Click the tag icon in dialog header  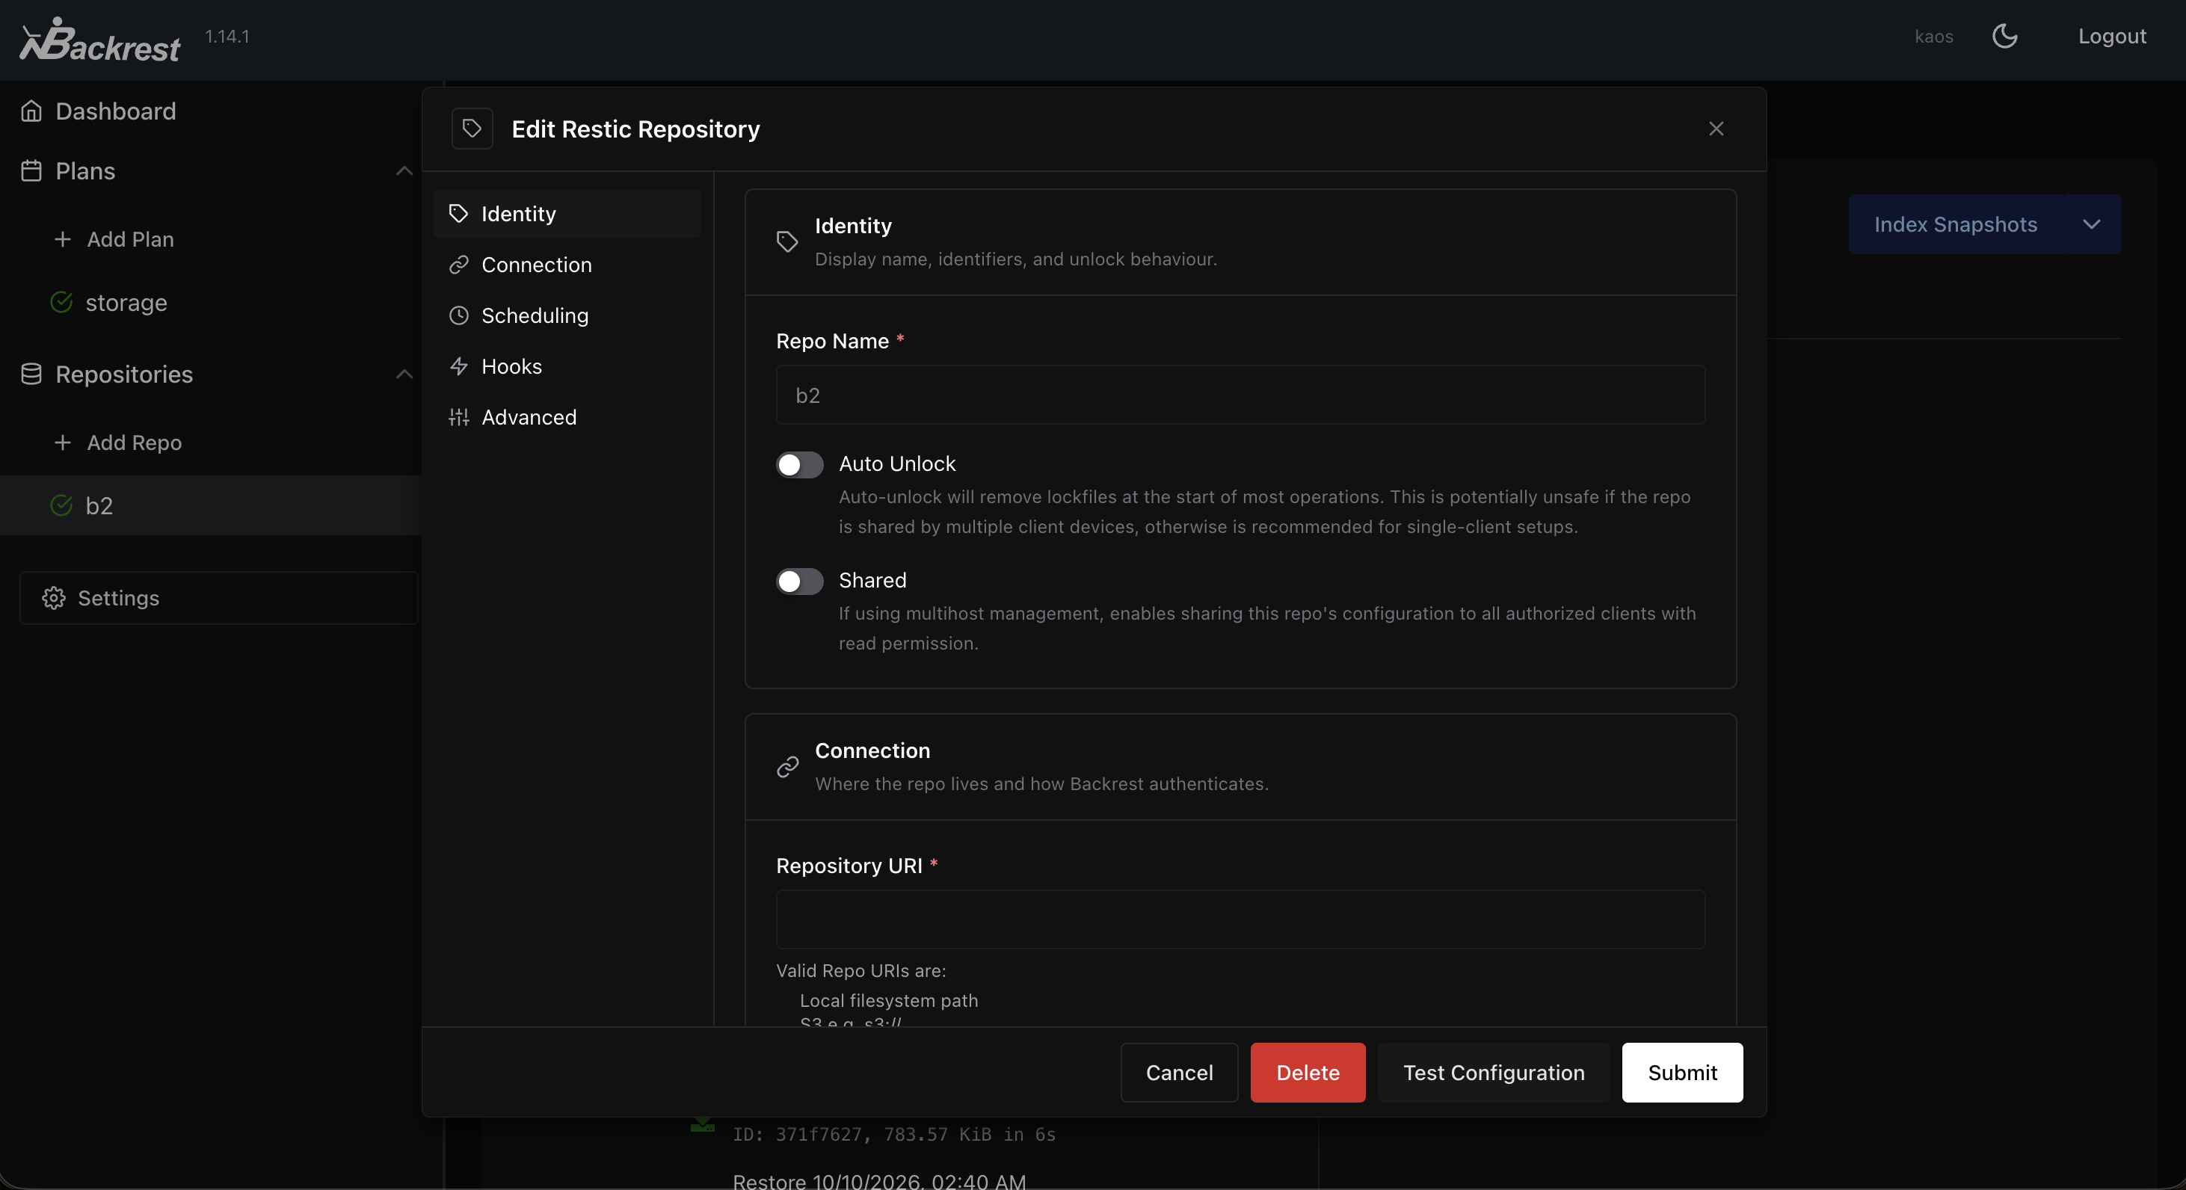pos(472,129)
